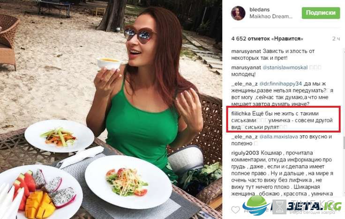345x219 pixels.
Task: Visit the fiilichka commenter profile
Action: pos(241,114)
